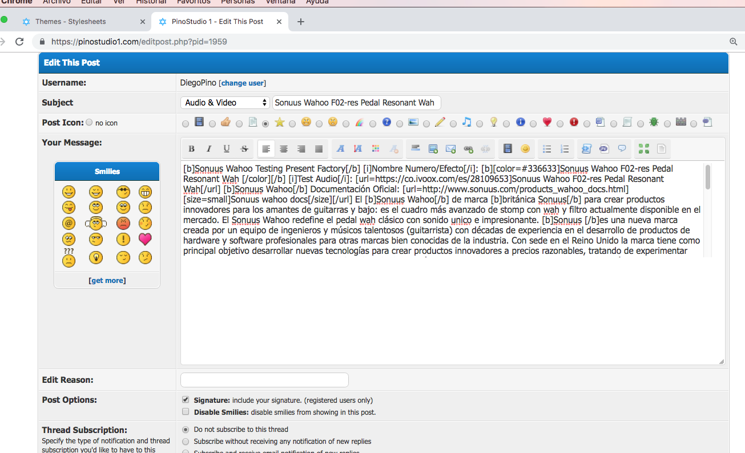Apply italic formatting

209,149
